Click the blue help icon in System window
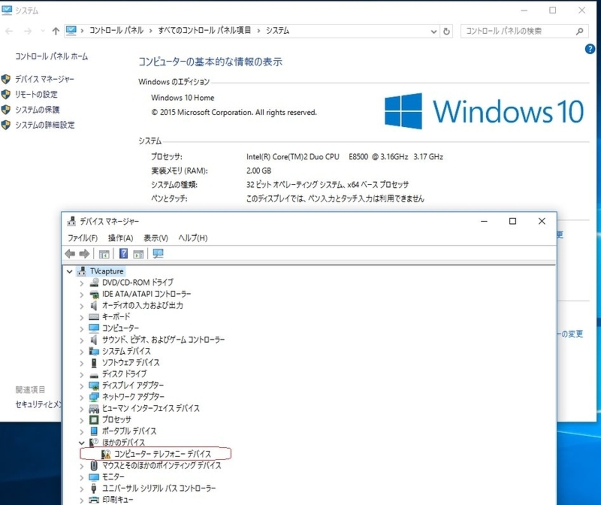 (x=590, y=49)
